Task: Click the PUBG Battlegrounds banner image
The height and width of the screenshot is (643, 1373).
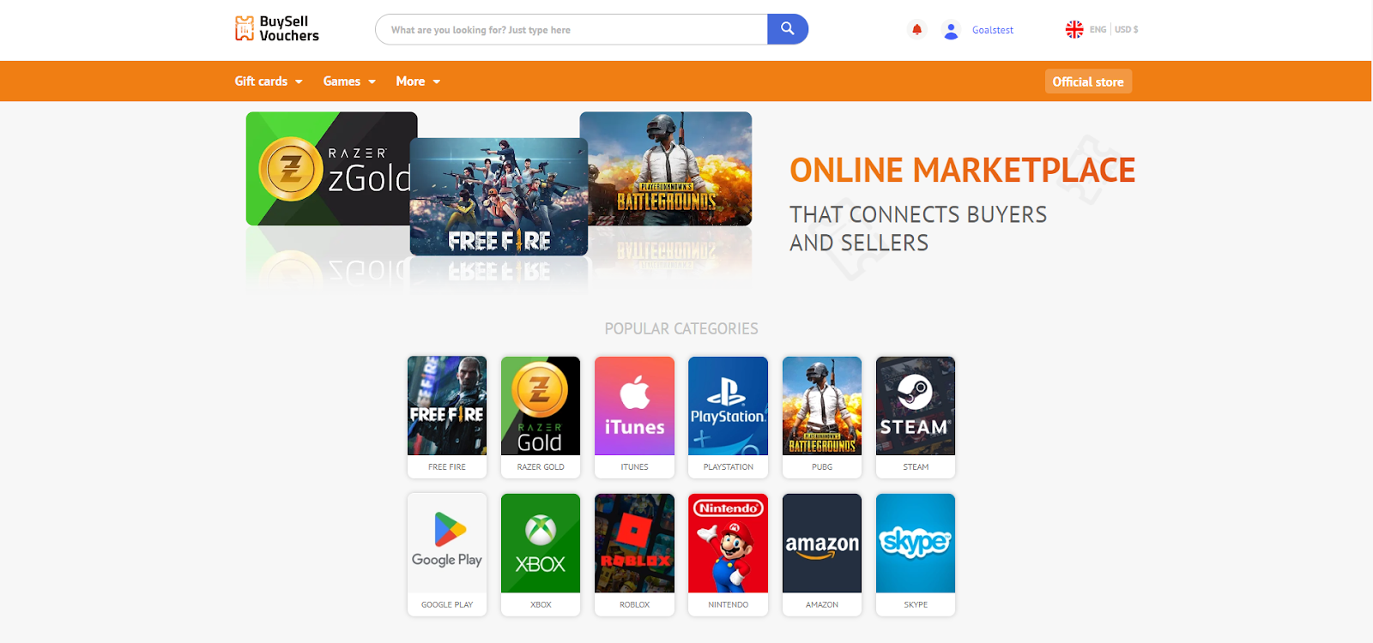Action: [667, 169]
